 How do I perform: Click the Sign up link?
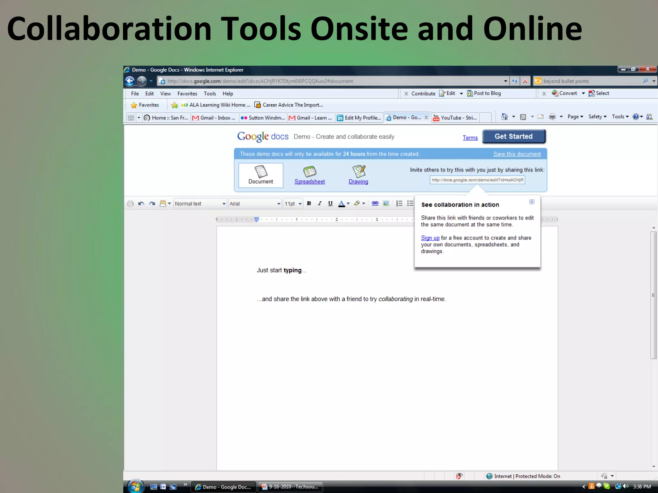tap(430, 238)
